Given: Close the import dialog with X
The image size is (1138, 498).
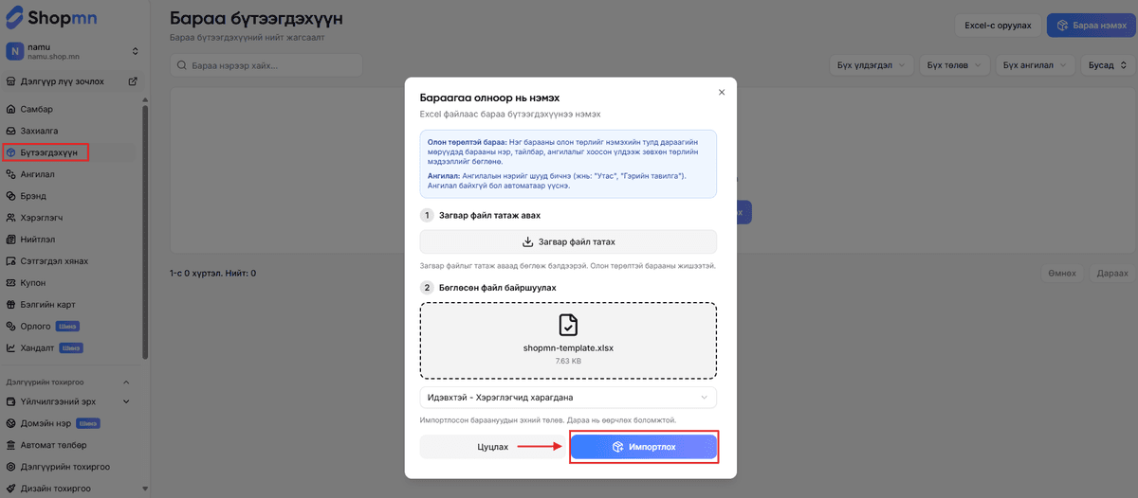Looking at the screenshot, I should coord(722,92).
